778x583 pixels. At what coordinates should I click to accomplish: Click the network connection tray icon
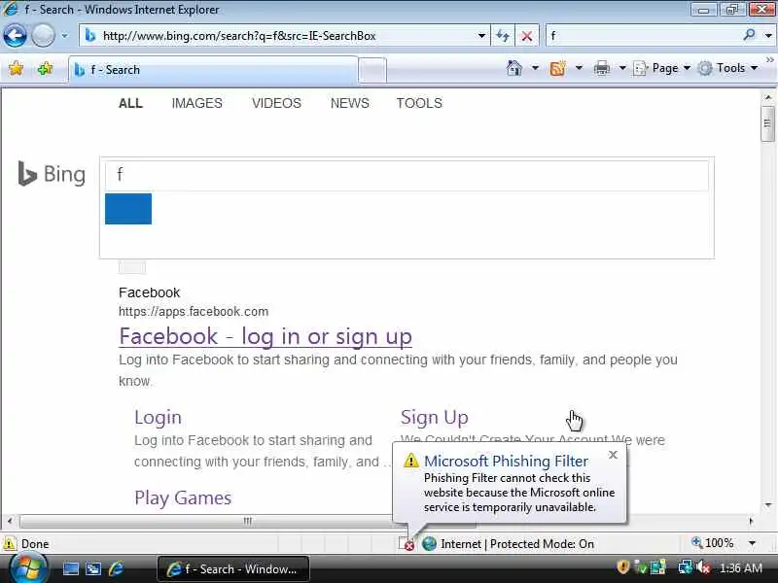click(x=685, y=567)
